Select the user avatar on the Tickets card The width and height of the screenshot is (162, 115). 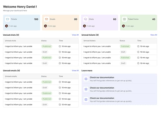click(7, 26)
